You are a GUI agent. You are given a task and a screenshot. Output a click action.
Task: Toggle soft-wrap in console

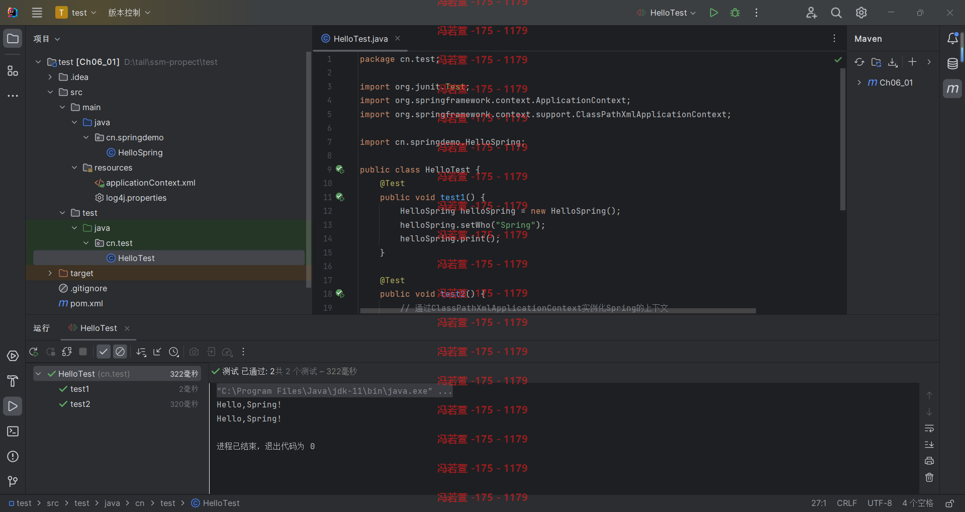[x=929, y=429]
